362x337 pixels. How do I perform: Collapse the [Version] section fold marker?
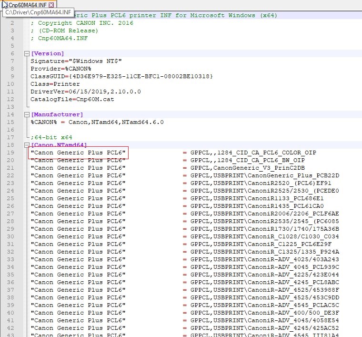27,54
